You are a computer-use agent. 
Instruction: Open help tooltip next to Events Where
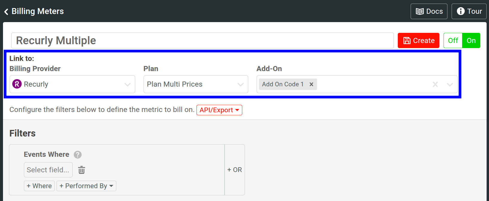[78, 155]
